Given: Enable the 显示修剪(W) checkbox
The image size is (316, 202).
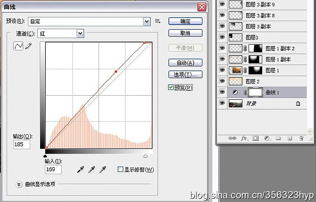Looking at the screenshot, I should pyautogui.click(x=120, y=169).
